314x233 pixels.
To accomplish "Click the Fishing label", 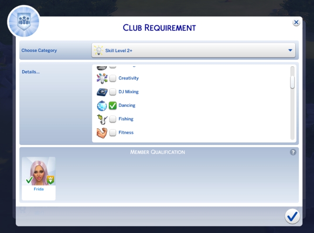I will click(x=126, y=119).
